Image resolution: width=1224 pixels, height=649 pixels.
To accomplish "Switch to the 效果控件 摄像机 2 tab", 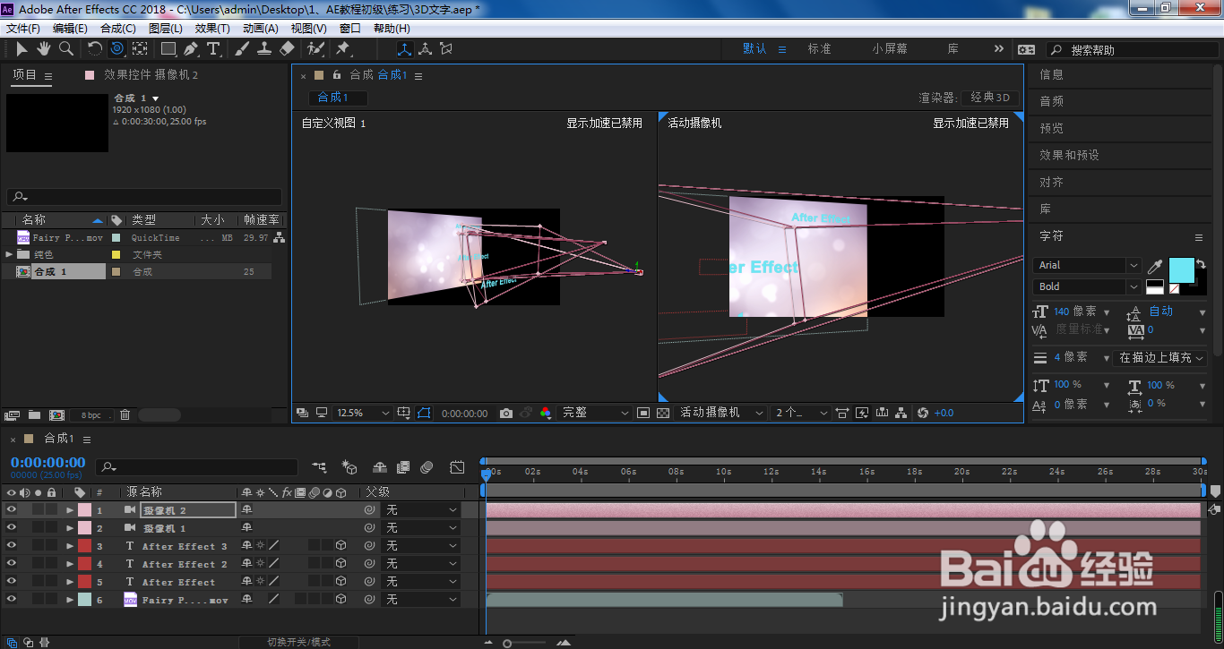I will pos(151,75).
